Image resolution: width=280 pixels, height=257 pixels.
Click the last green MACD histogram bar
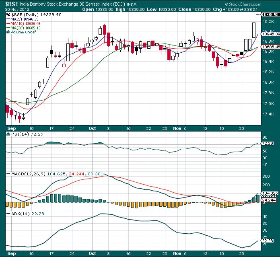[258, 199]
